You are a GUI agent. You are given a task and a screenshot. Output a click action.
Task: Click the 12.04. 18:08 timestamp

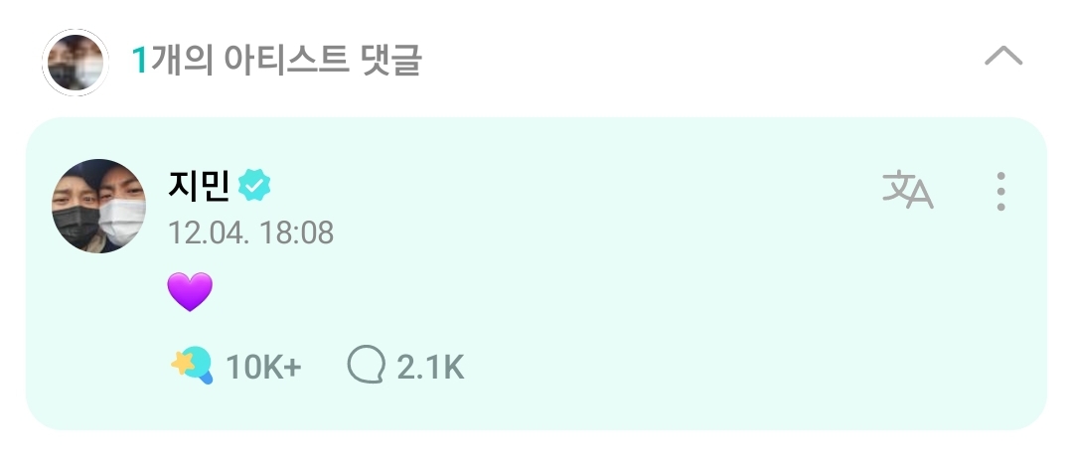(250, 232)
